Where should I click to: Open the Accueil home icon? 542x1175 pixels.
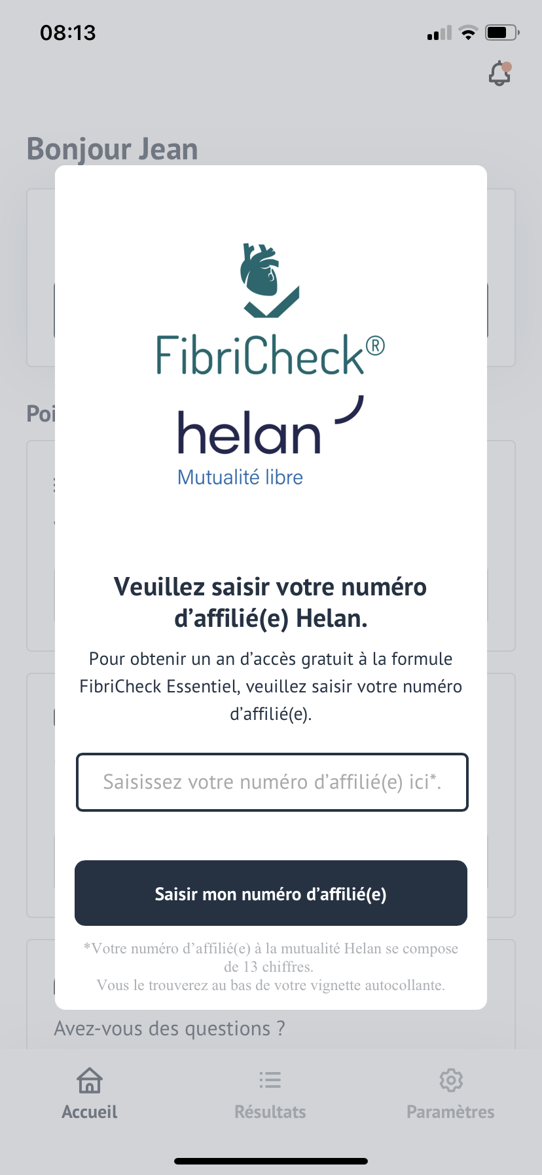(90, 1080)
